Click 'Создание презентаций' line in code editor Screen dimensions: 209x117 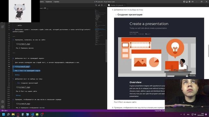click(x=29, y=83)
